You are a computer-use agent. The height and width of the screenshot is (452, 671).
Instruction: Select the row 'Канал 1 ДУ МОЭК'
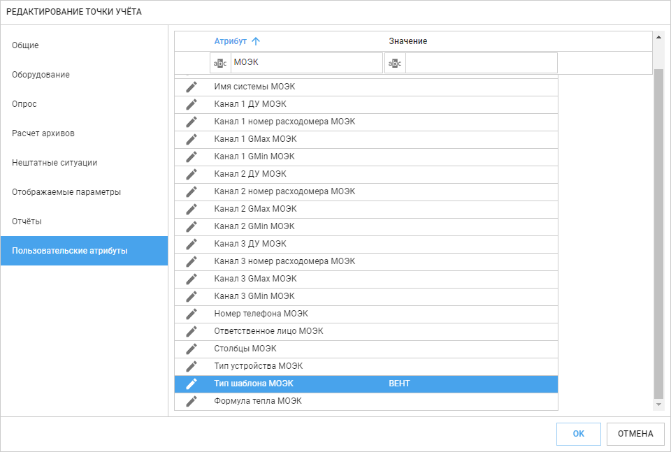tap(366, 104)
